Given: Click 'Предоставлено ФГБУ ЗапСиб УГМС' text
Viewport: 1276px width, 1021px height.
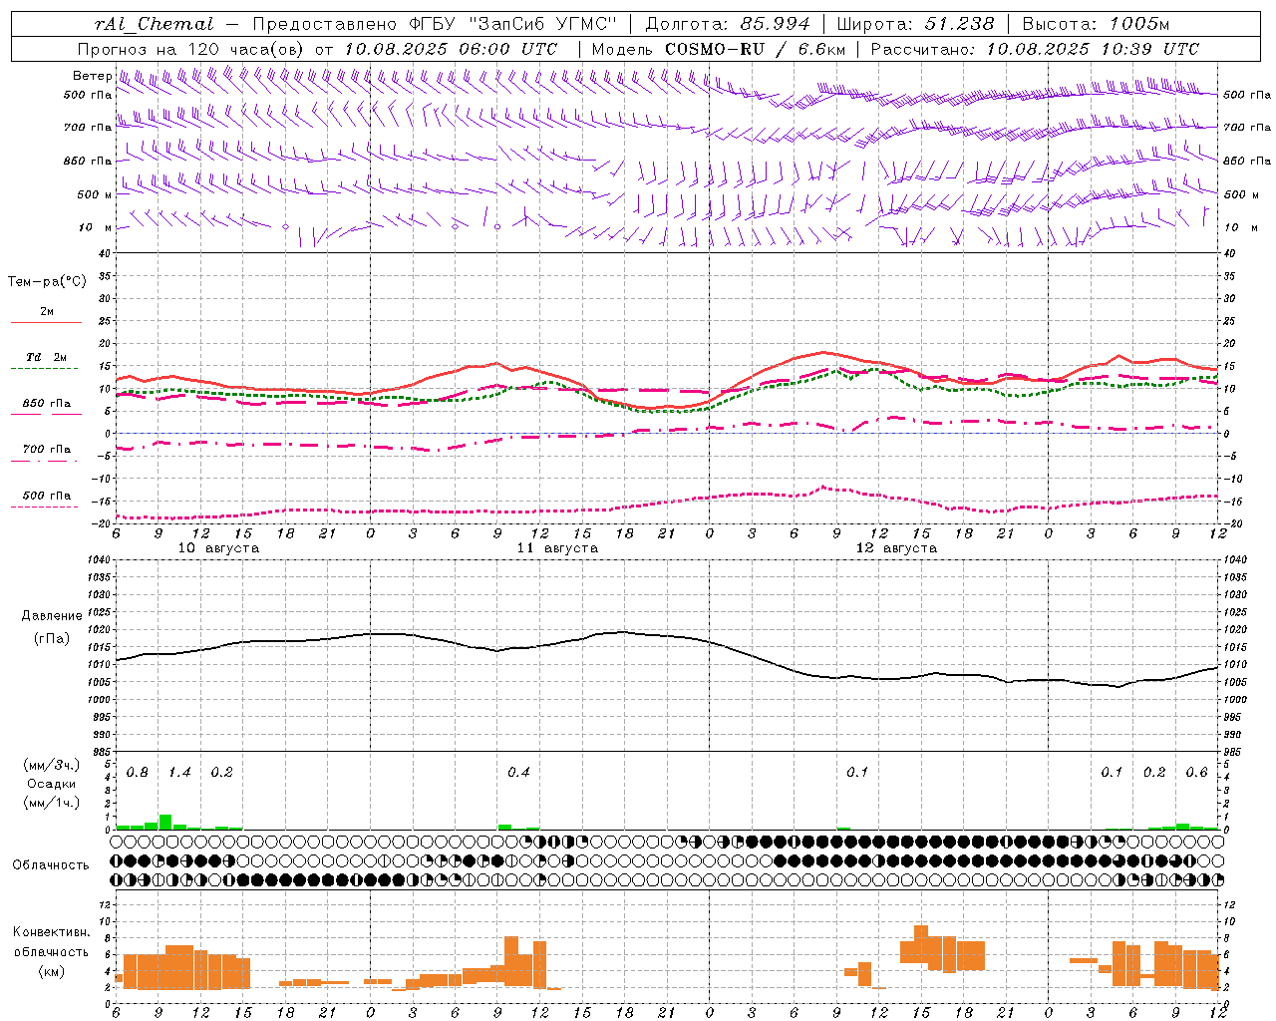Looking at the screenshot, I should coord(436,24).
